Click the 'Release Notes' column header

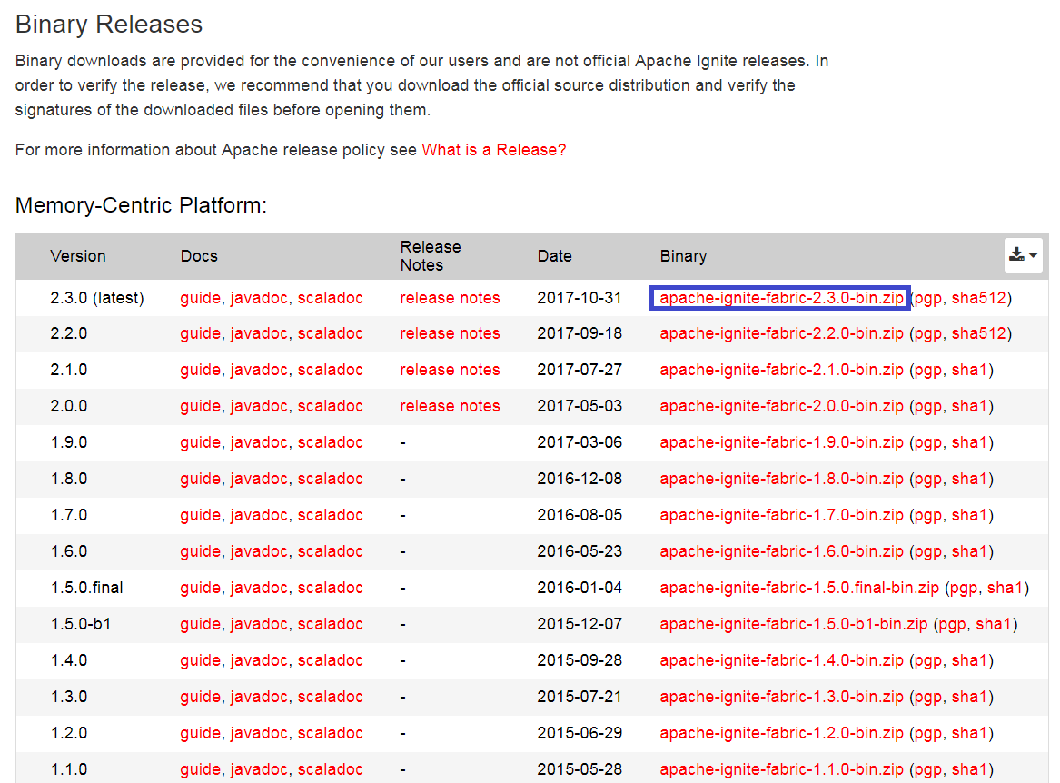pyautogui.click(x=431, y=255)
